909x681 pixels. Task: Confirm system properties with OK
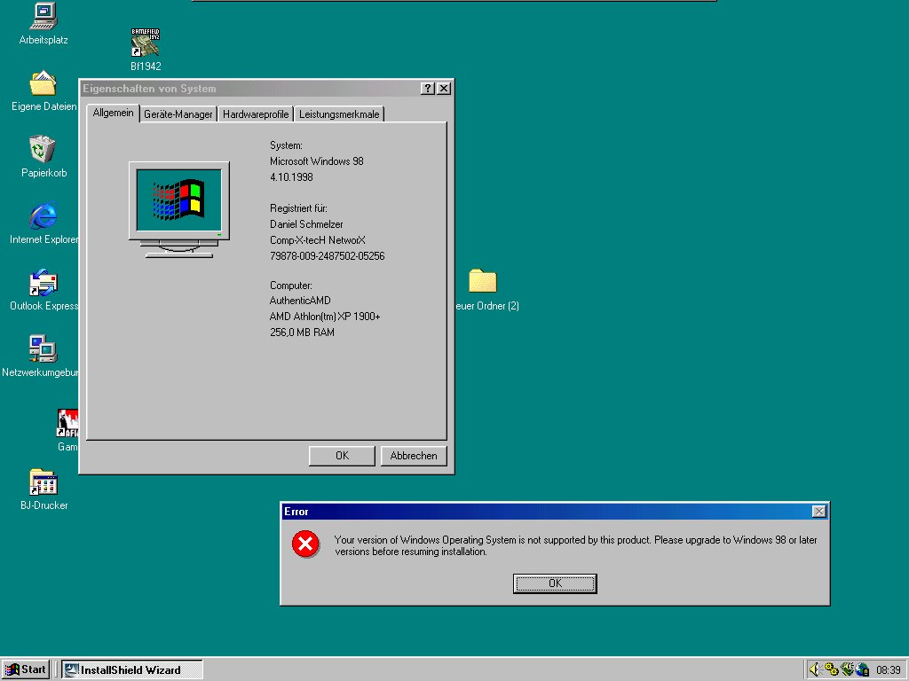tap(342, 456)
